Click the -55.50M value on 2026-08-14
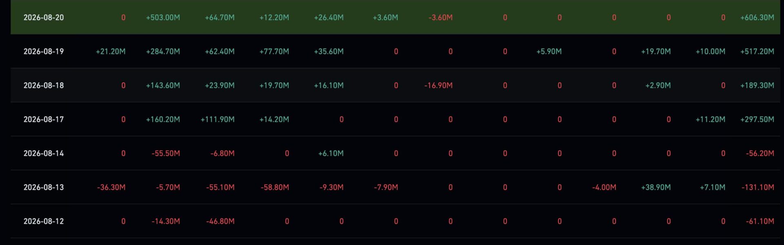The height and width of the screenshot is (245, 784). coord(166,153)
